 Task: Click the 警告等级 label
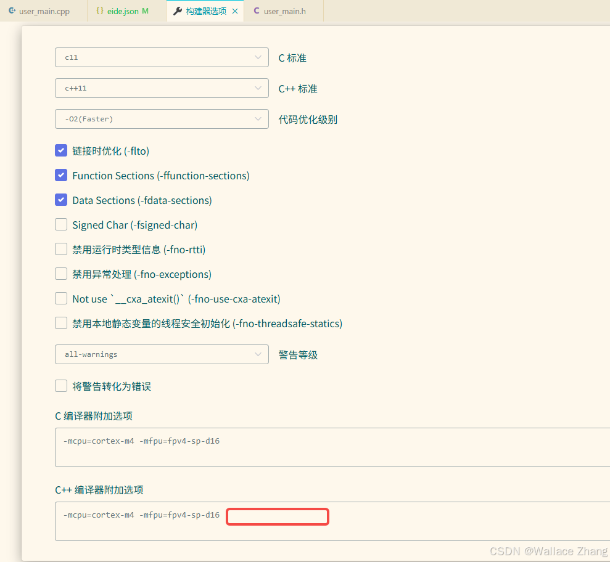pos(298,355)
